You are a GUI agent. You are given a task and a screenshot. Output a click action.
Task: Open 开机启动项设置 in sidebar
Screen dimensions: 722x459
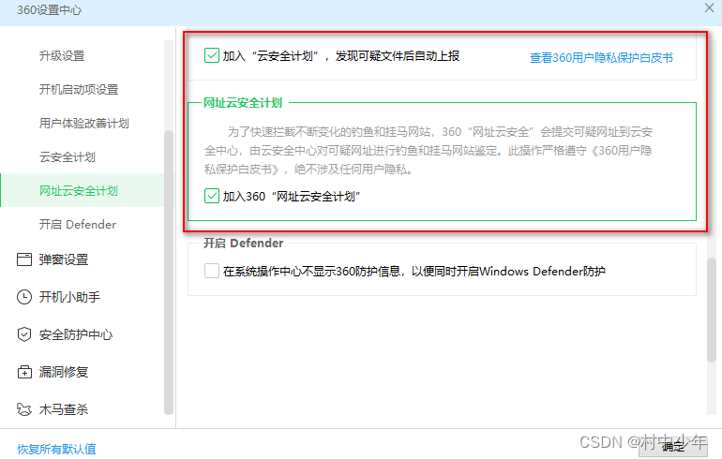pos(79,90)
